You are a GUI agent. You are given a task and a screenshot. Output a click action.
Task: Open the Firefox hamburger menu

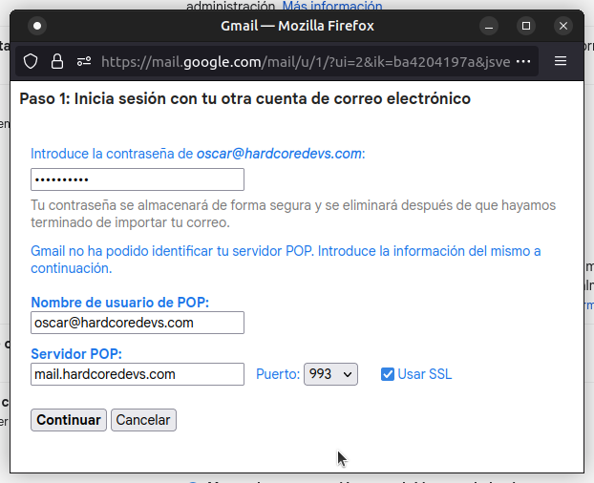point(561,61)
